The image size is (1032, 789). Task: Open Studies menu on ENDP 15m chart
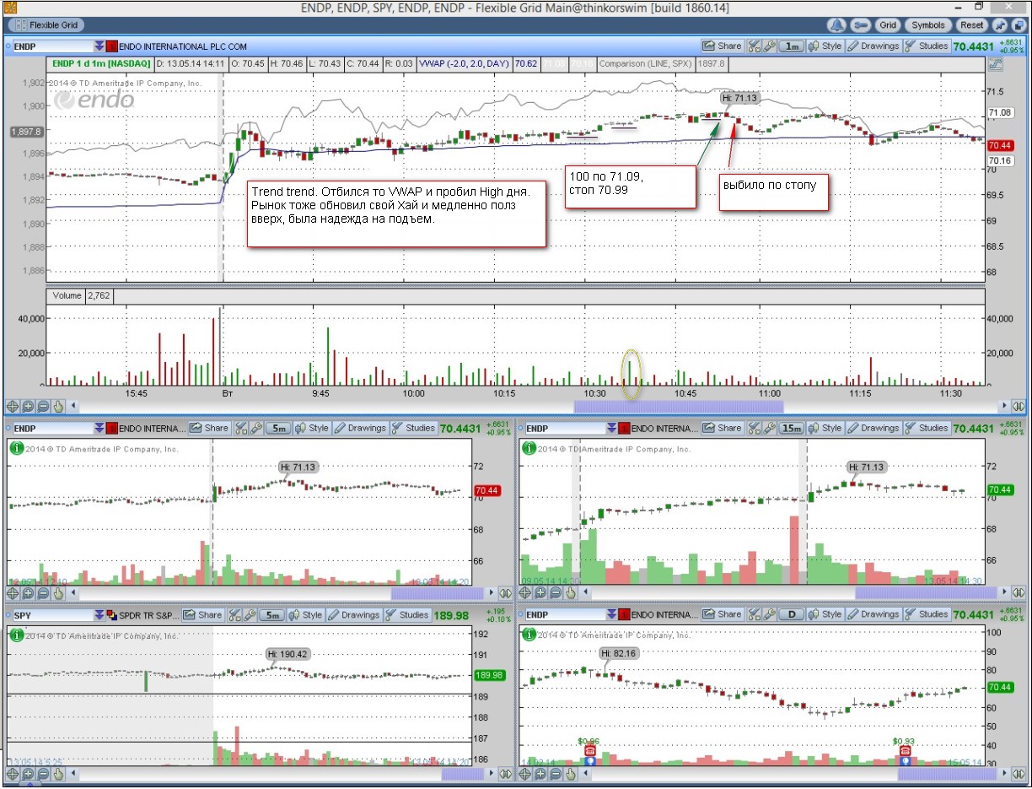click(x=927, y=428)
